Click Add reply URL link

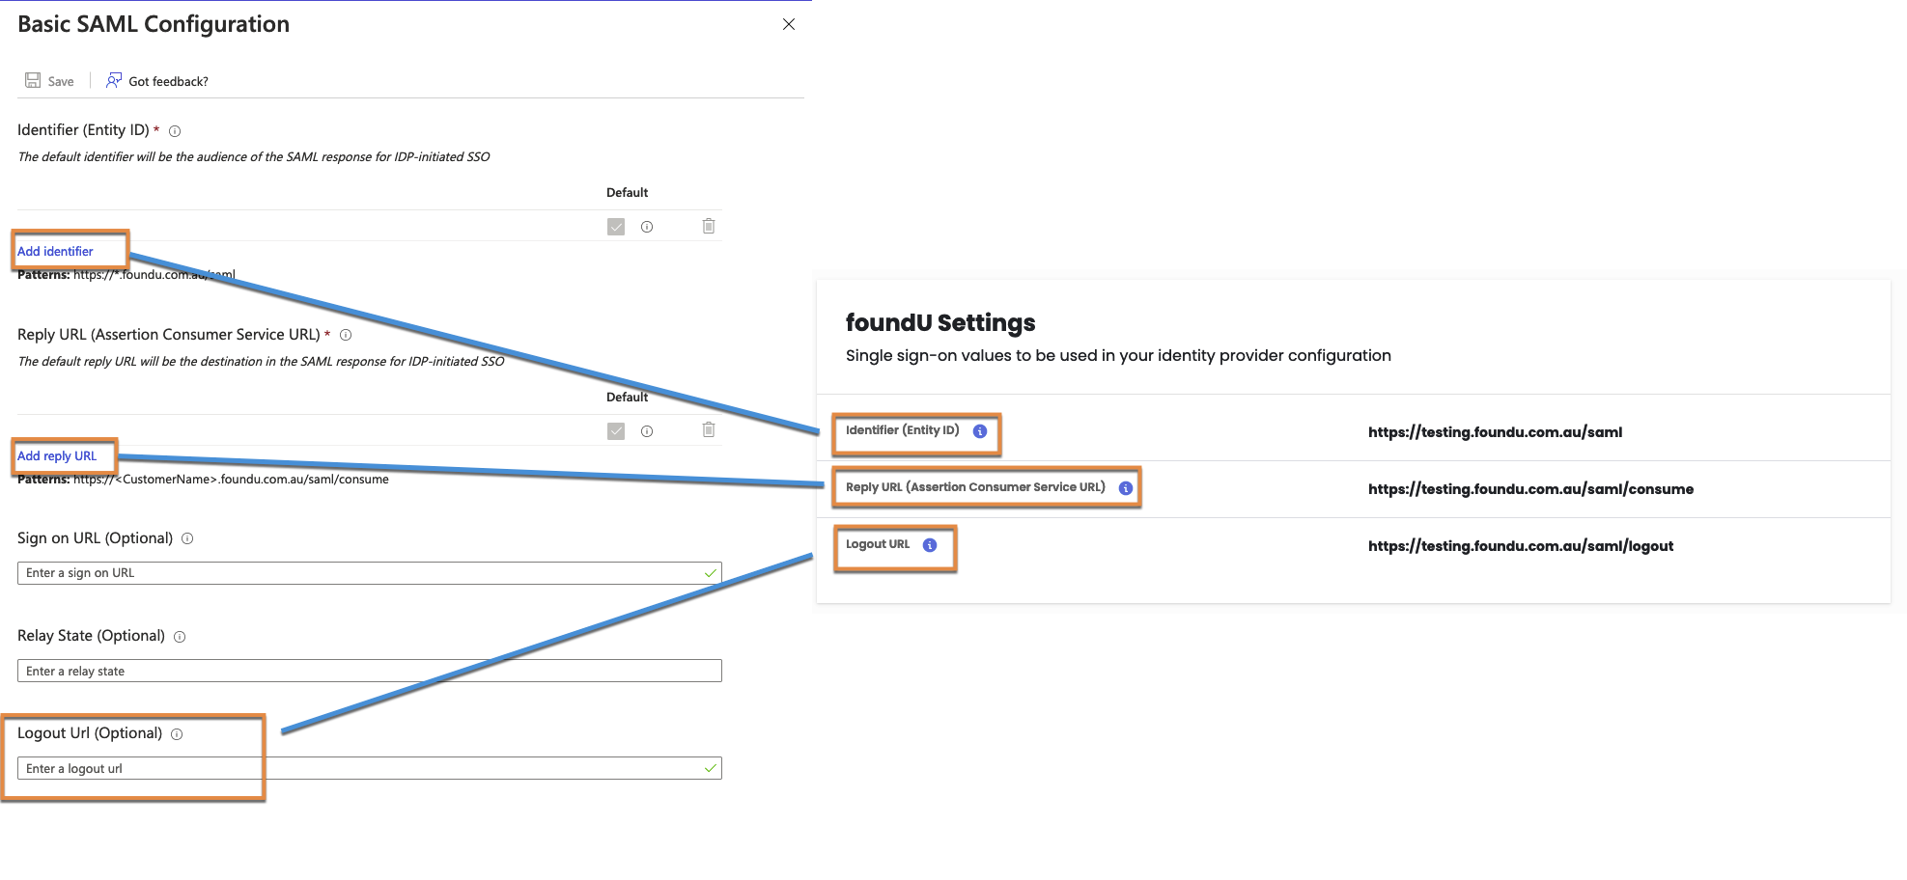(57, 456)
